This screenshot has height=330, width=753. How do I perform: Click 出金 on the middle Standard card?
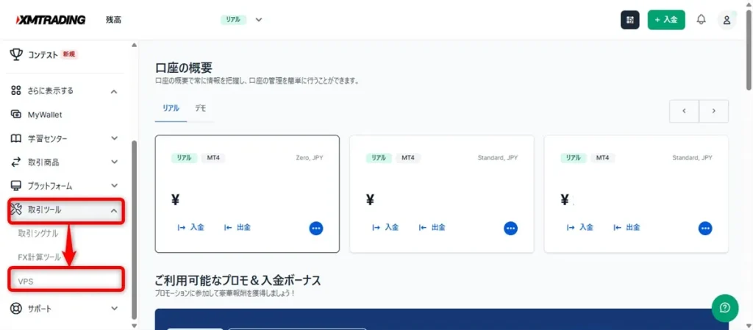[432, 227]
